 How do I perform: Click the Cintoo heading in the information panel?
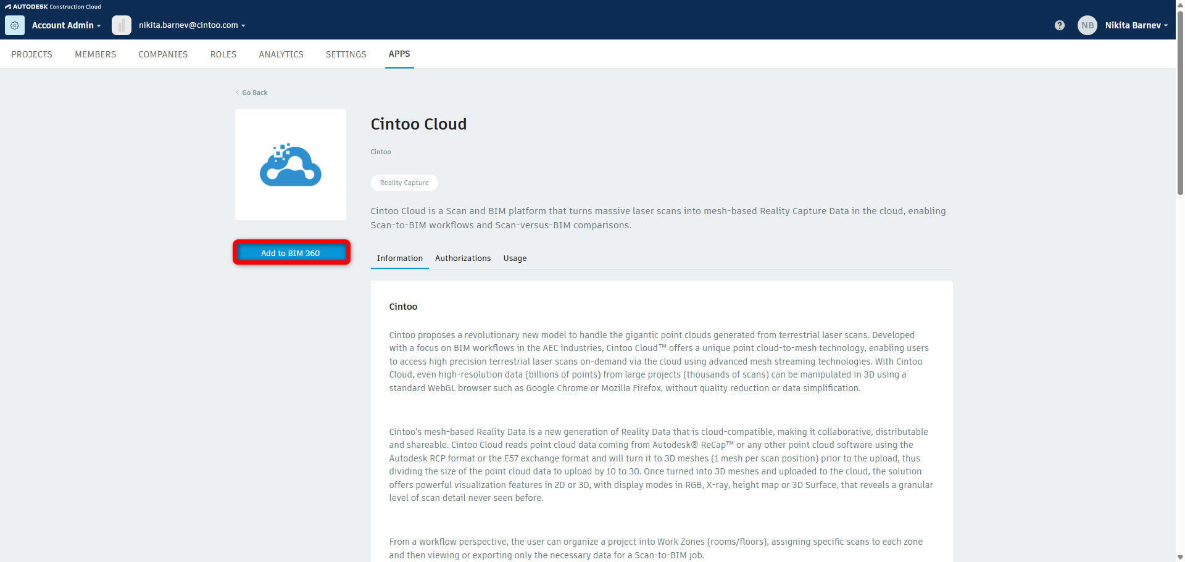point(403,307)
